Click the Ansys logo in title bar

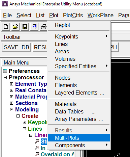point(5,4)
